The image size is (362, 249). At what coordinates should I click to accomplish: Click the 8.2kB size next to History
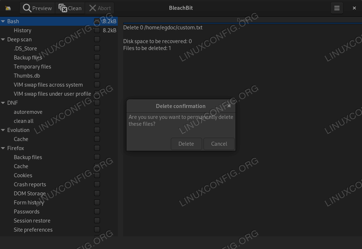tap(109, 30)
